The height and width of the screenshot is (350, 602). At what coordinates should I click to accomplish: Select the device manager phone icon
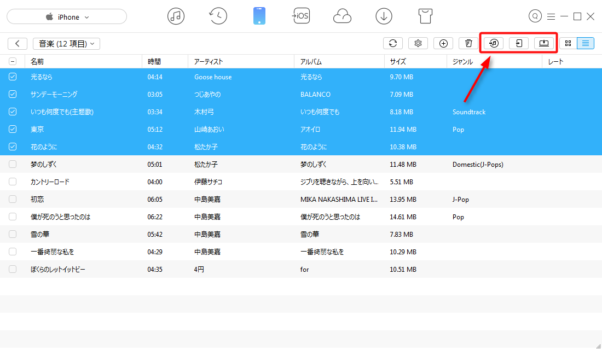pyautogui.click(x=259, y=16)
